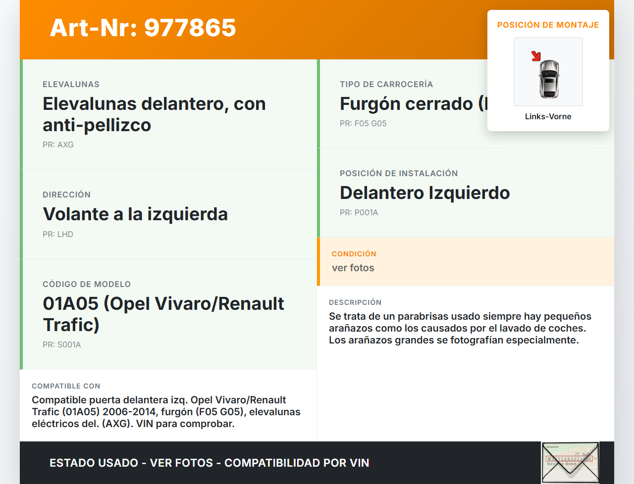The width and height of the screenshot is (634, 484).
Task: Click the PR: LHD code
Action: pos(58,234)
